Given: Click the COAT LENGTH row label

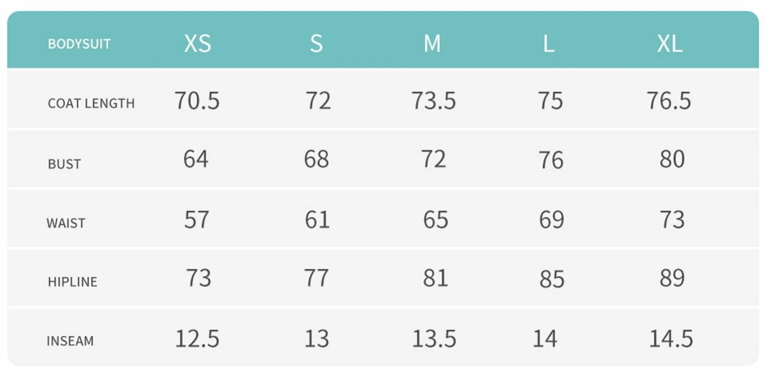Looking at the screenshot, I should click(x=91, y=103).
